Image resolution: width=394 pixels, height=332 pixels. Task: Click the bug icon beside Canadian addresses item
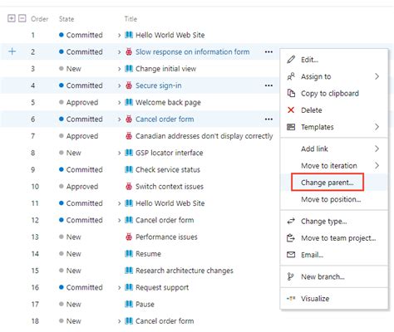[x=129, y=136]
